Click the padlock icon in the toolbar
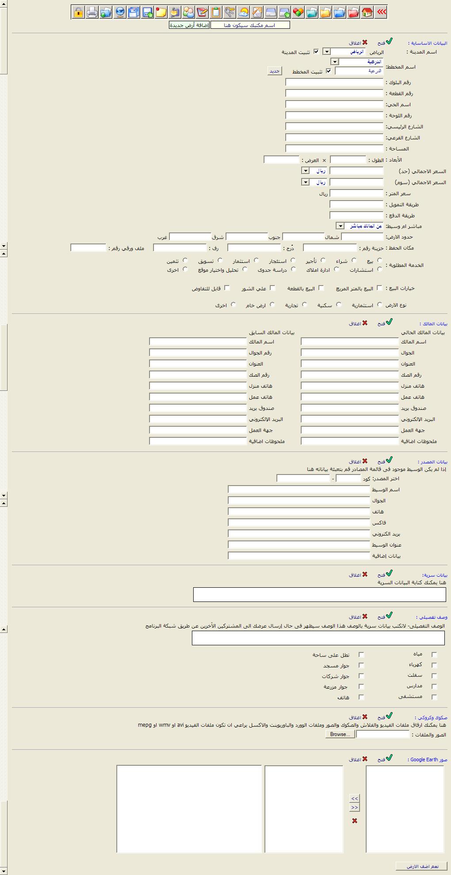 78,12
